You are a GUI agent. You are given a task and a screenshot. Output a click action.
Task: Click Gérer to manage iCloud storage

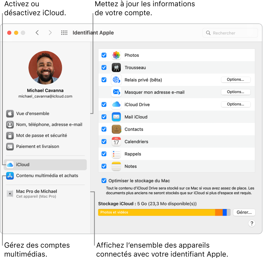coord(244,212)
